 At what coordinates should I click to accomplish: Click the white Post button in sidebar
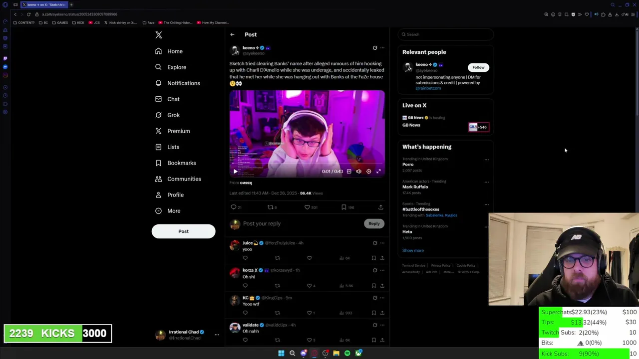pyautogui.click(x=183, y=231)
